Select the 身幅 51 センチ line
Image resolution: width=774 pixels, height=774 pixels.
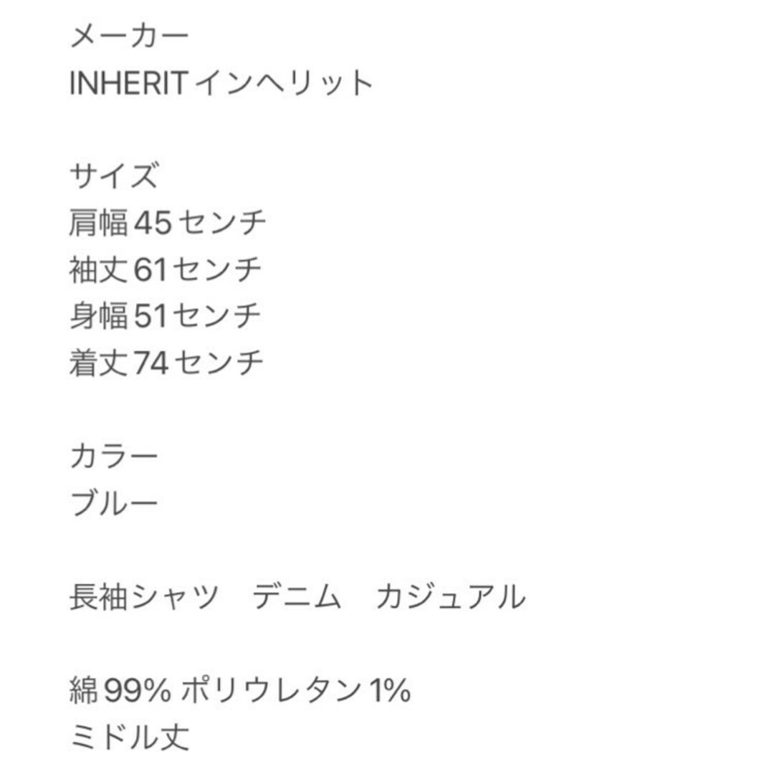(166, 316)
